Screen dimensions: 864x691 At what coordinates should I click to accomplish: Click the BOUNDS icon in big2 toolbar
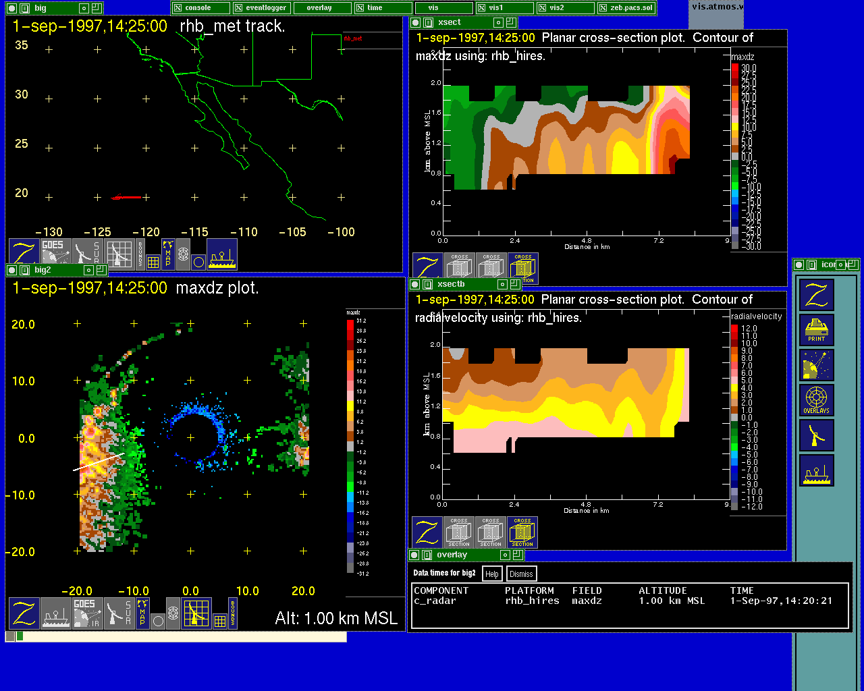[233, 613]
